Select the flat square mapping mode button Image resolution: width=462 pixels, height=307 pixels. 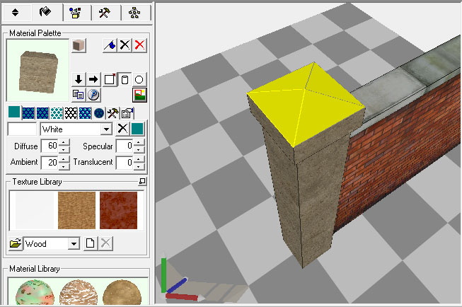click(110, 79)
